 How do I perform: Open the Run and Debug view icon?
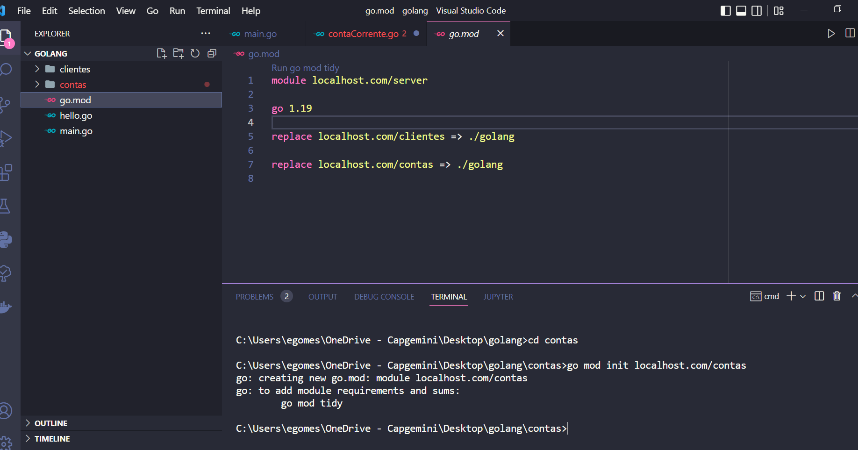pos(6,139)
